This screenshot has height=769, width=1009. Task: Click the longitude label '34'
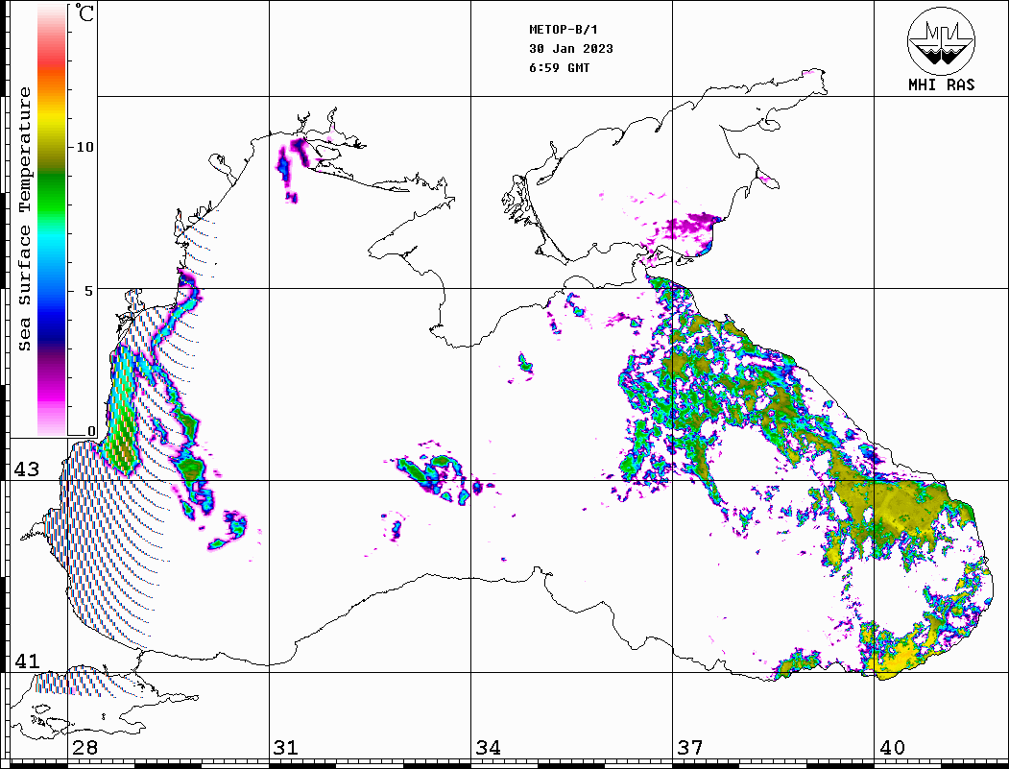point(488,747)
